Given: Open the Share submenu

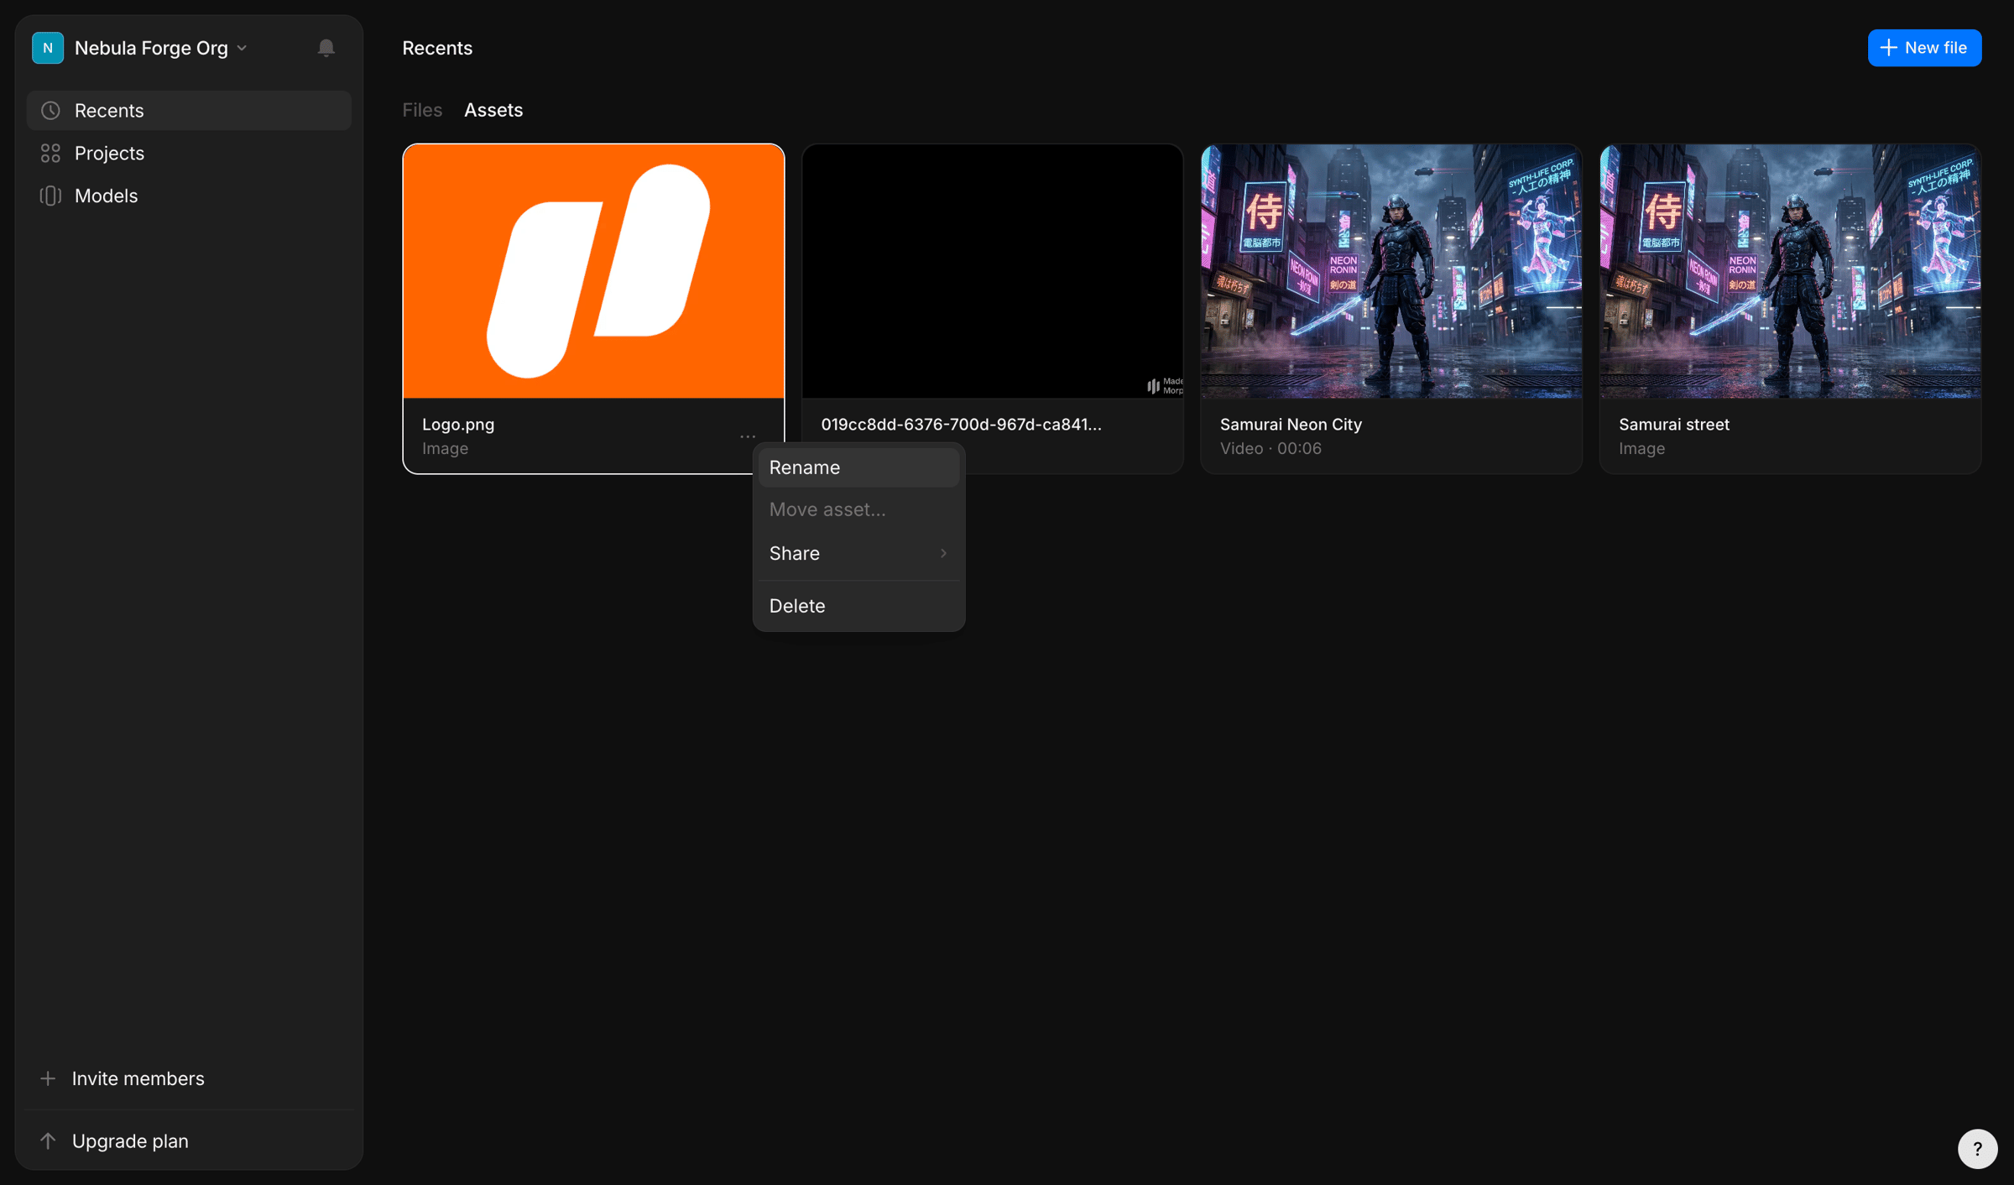Looking at the screenshot, I should click(x=858, y=553).
